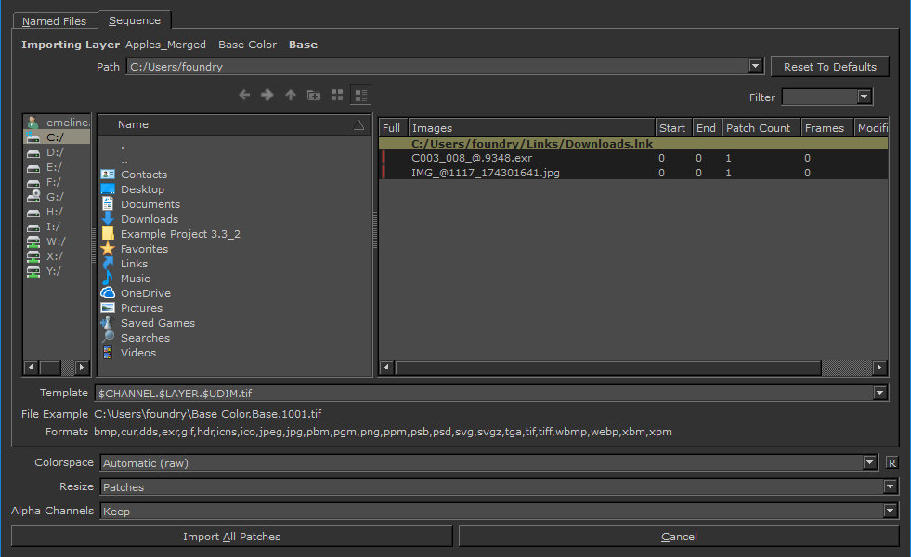Screen dimensions: 911x557
Task: Open the Resize dropdown set to Patches
Action: coord(890,486)
